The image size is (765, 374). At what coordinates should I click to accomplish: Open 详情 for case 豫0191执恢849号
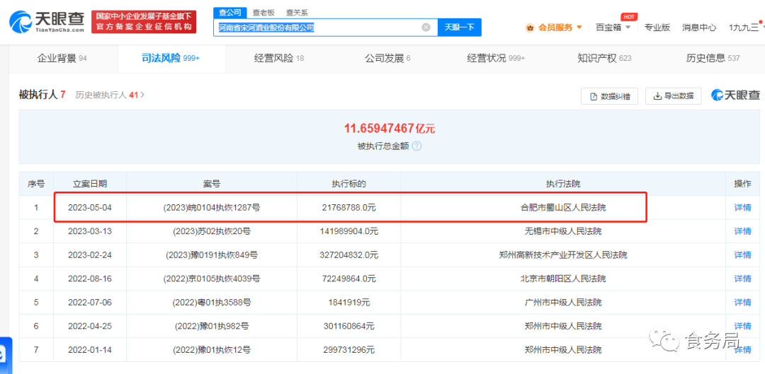(x=742, y=255)
